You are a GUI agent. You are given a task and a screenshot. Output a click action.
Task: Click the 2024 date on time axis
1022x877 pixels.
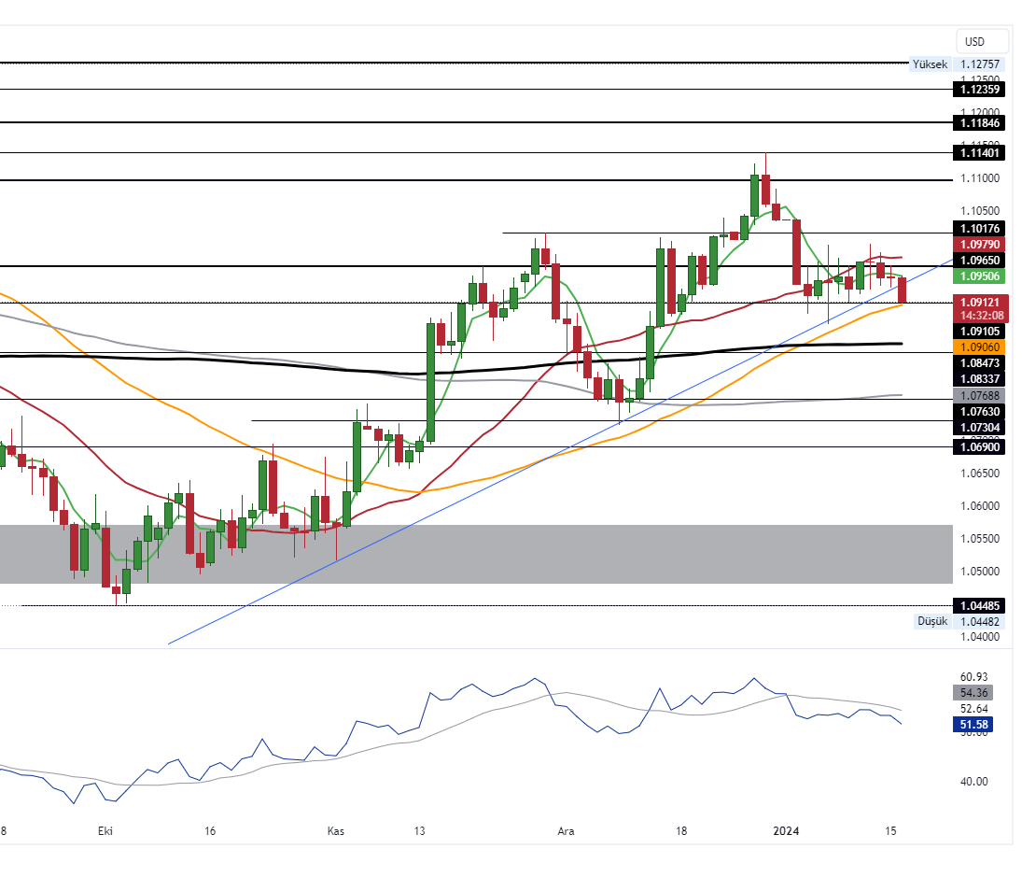tap(786, 830)
